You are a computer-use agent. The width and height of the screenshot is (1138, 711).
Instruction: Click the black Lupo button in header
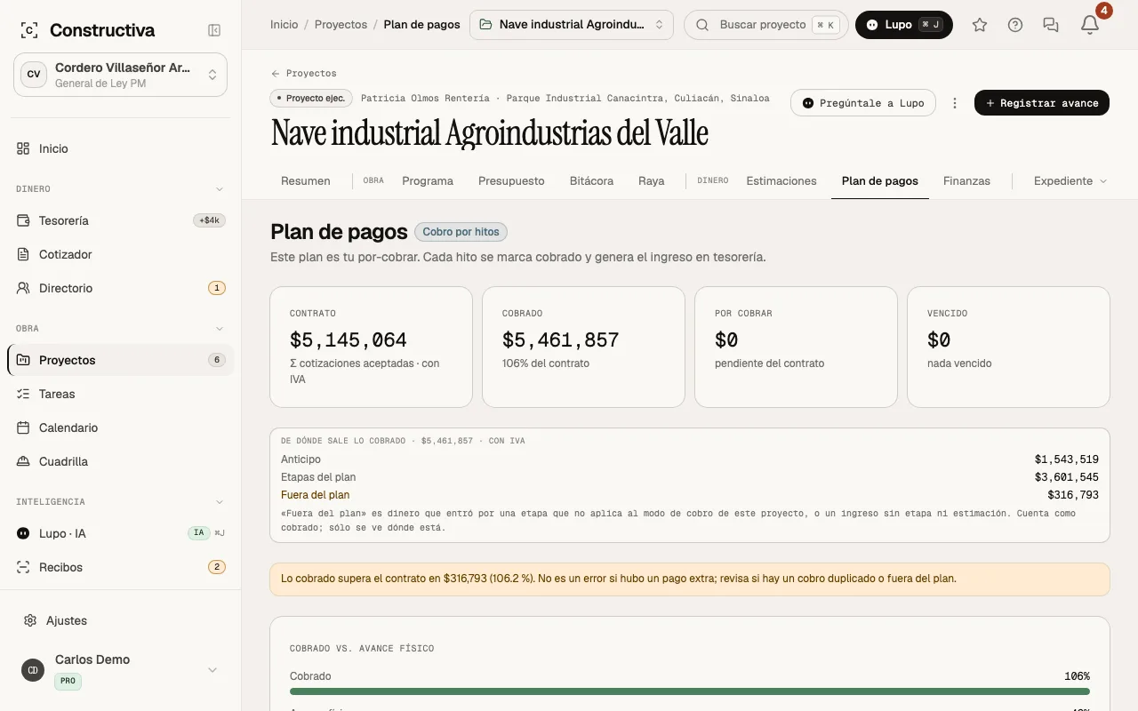[904, 25]
